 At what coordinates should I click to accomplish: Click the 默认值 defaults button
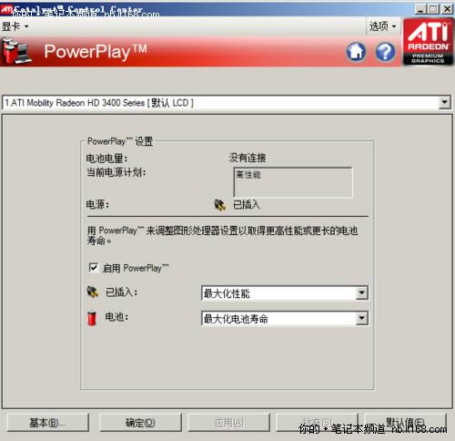405,423
